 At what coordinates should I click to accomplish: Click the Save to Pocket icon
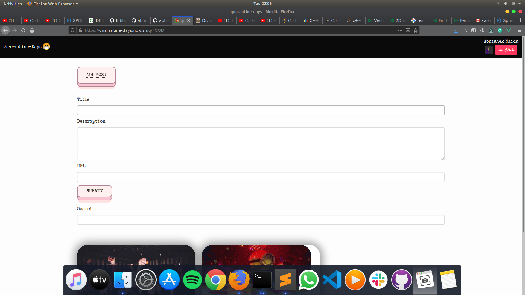(x=408, y=30)
